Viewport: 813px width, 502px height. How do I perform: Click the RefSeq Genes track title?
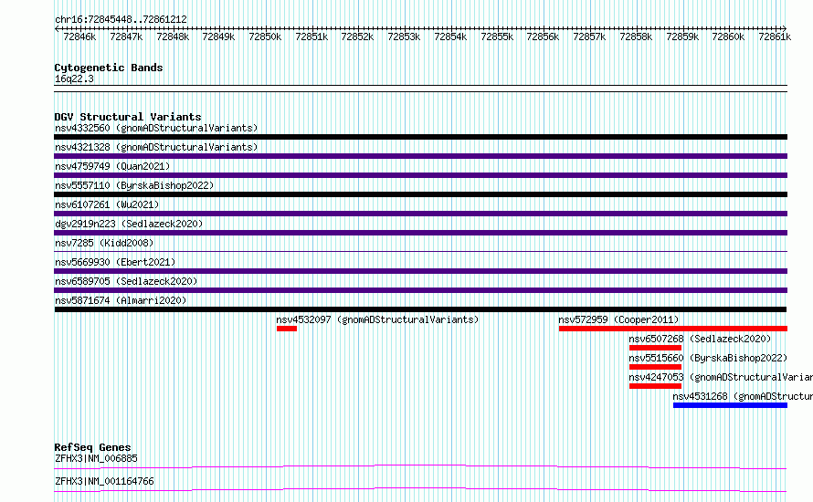pyautogui.click(x=92, y=447)
